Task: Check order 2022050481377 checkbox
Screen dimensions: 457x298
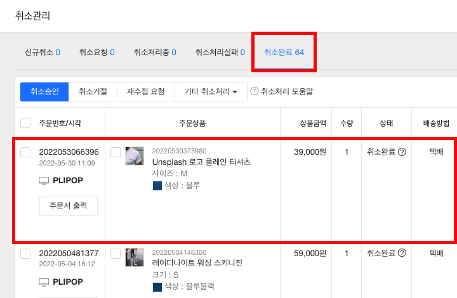Action: [x=25, y=254]
